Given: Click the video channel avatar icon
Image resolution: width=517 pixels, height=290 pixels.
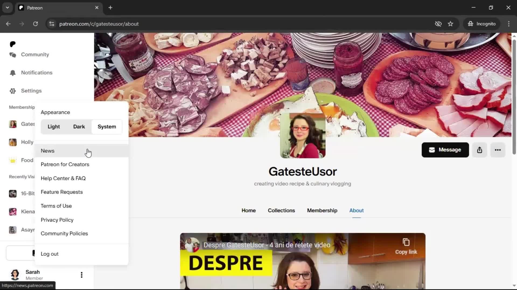Looking at the screenshot, I should (x=192, y=245).
